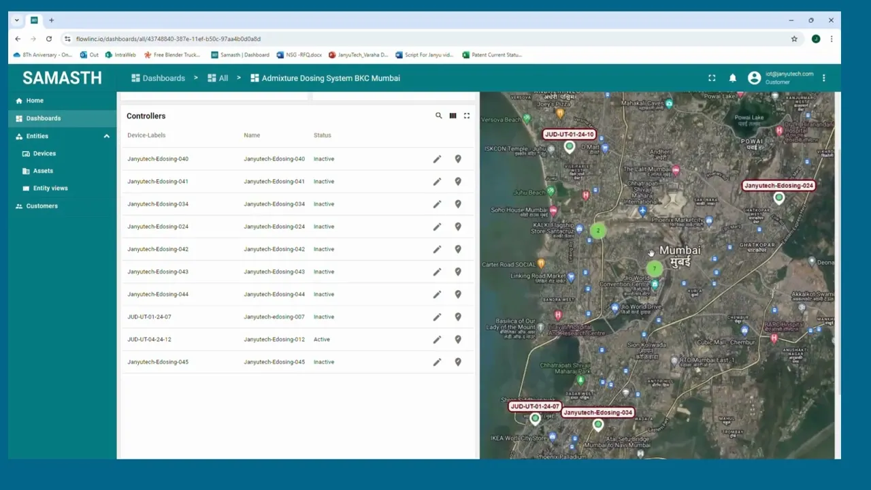Locate Janyutech-Edosing-034 via row pin icon

pyautogui.click(x=458, y=204)
